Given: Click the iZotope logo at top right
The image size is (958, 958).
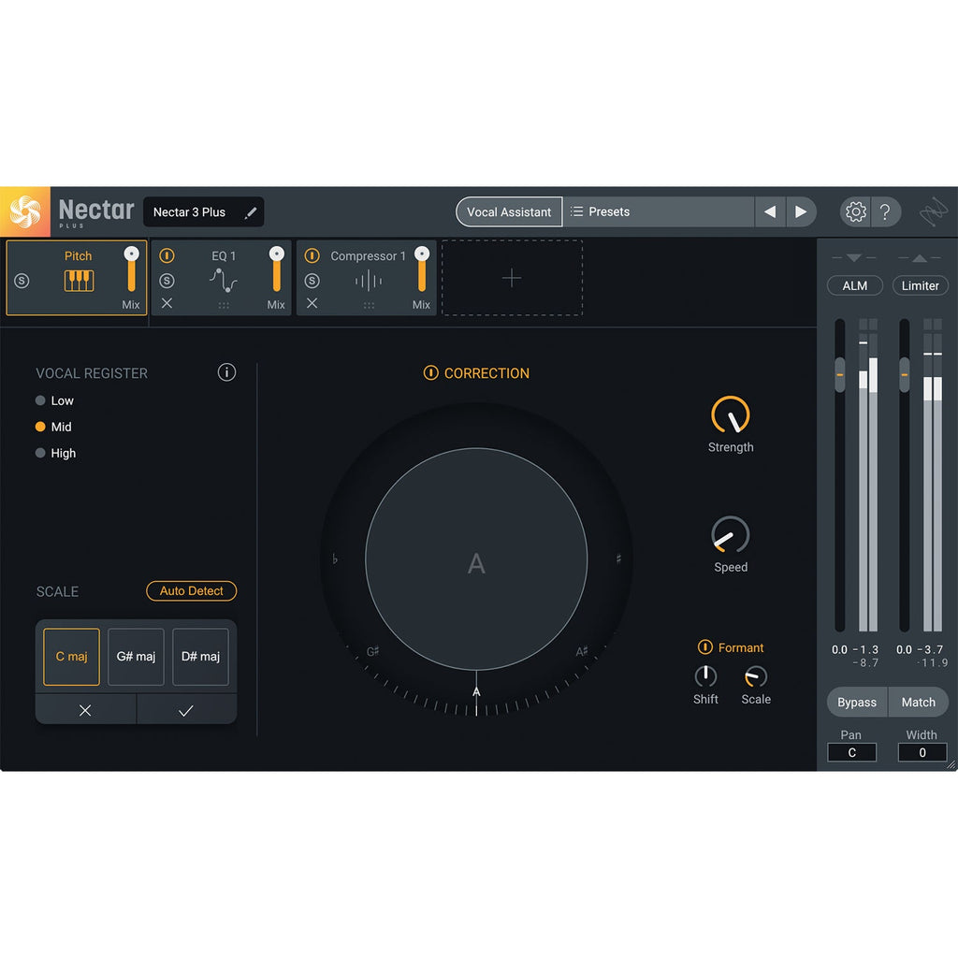Looking at the screenshot, I should pyautogui.click(x=933, y=211).
